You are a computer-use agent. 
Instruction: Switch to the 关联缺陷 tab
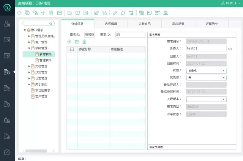pos(145,24)
